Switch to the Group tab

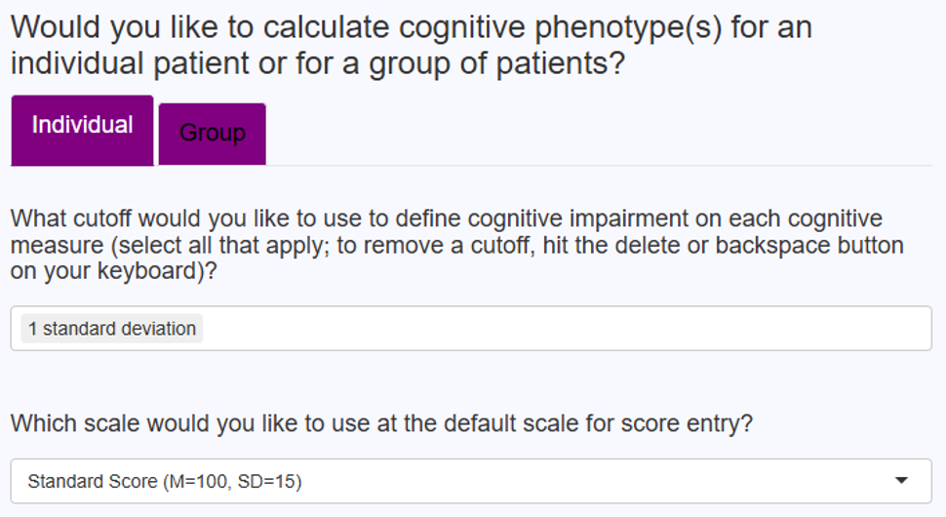212,134
